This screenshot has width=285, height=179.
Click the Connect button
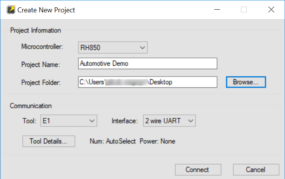pyautogui.click(x=198, y=170)
